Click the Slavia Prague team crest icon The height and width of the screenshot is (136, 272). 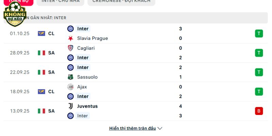tap(70, 38)
